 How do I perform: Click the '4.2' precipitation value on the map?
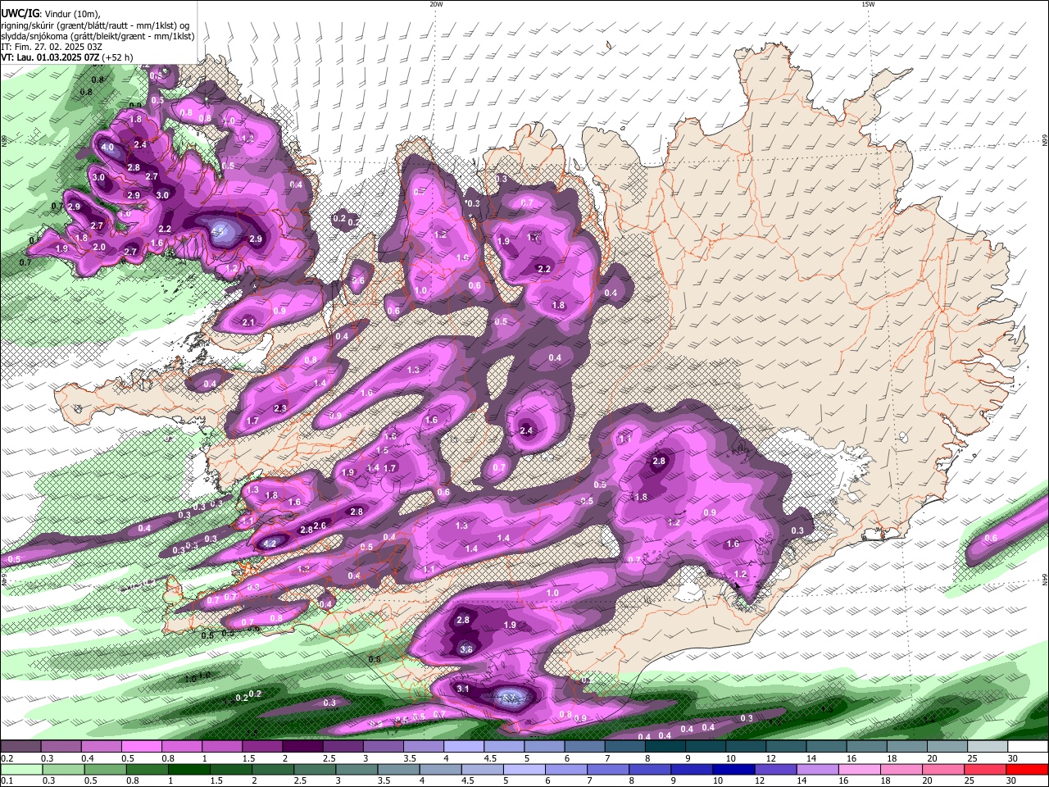click(270, 543)
